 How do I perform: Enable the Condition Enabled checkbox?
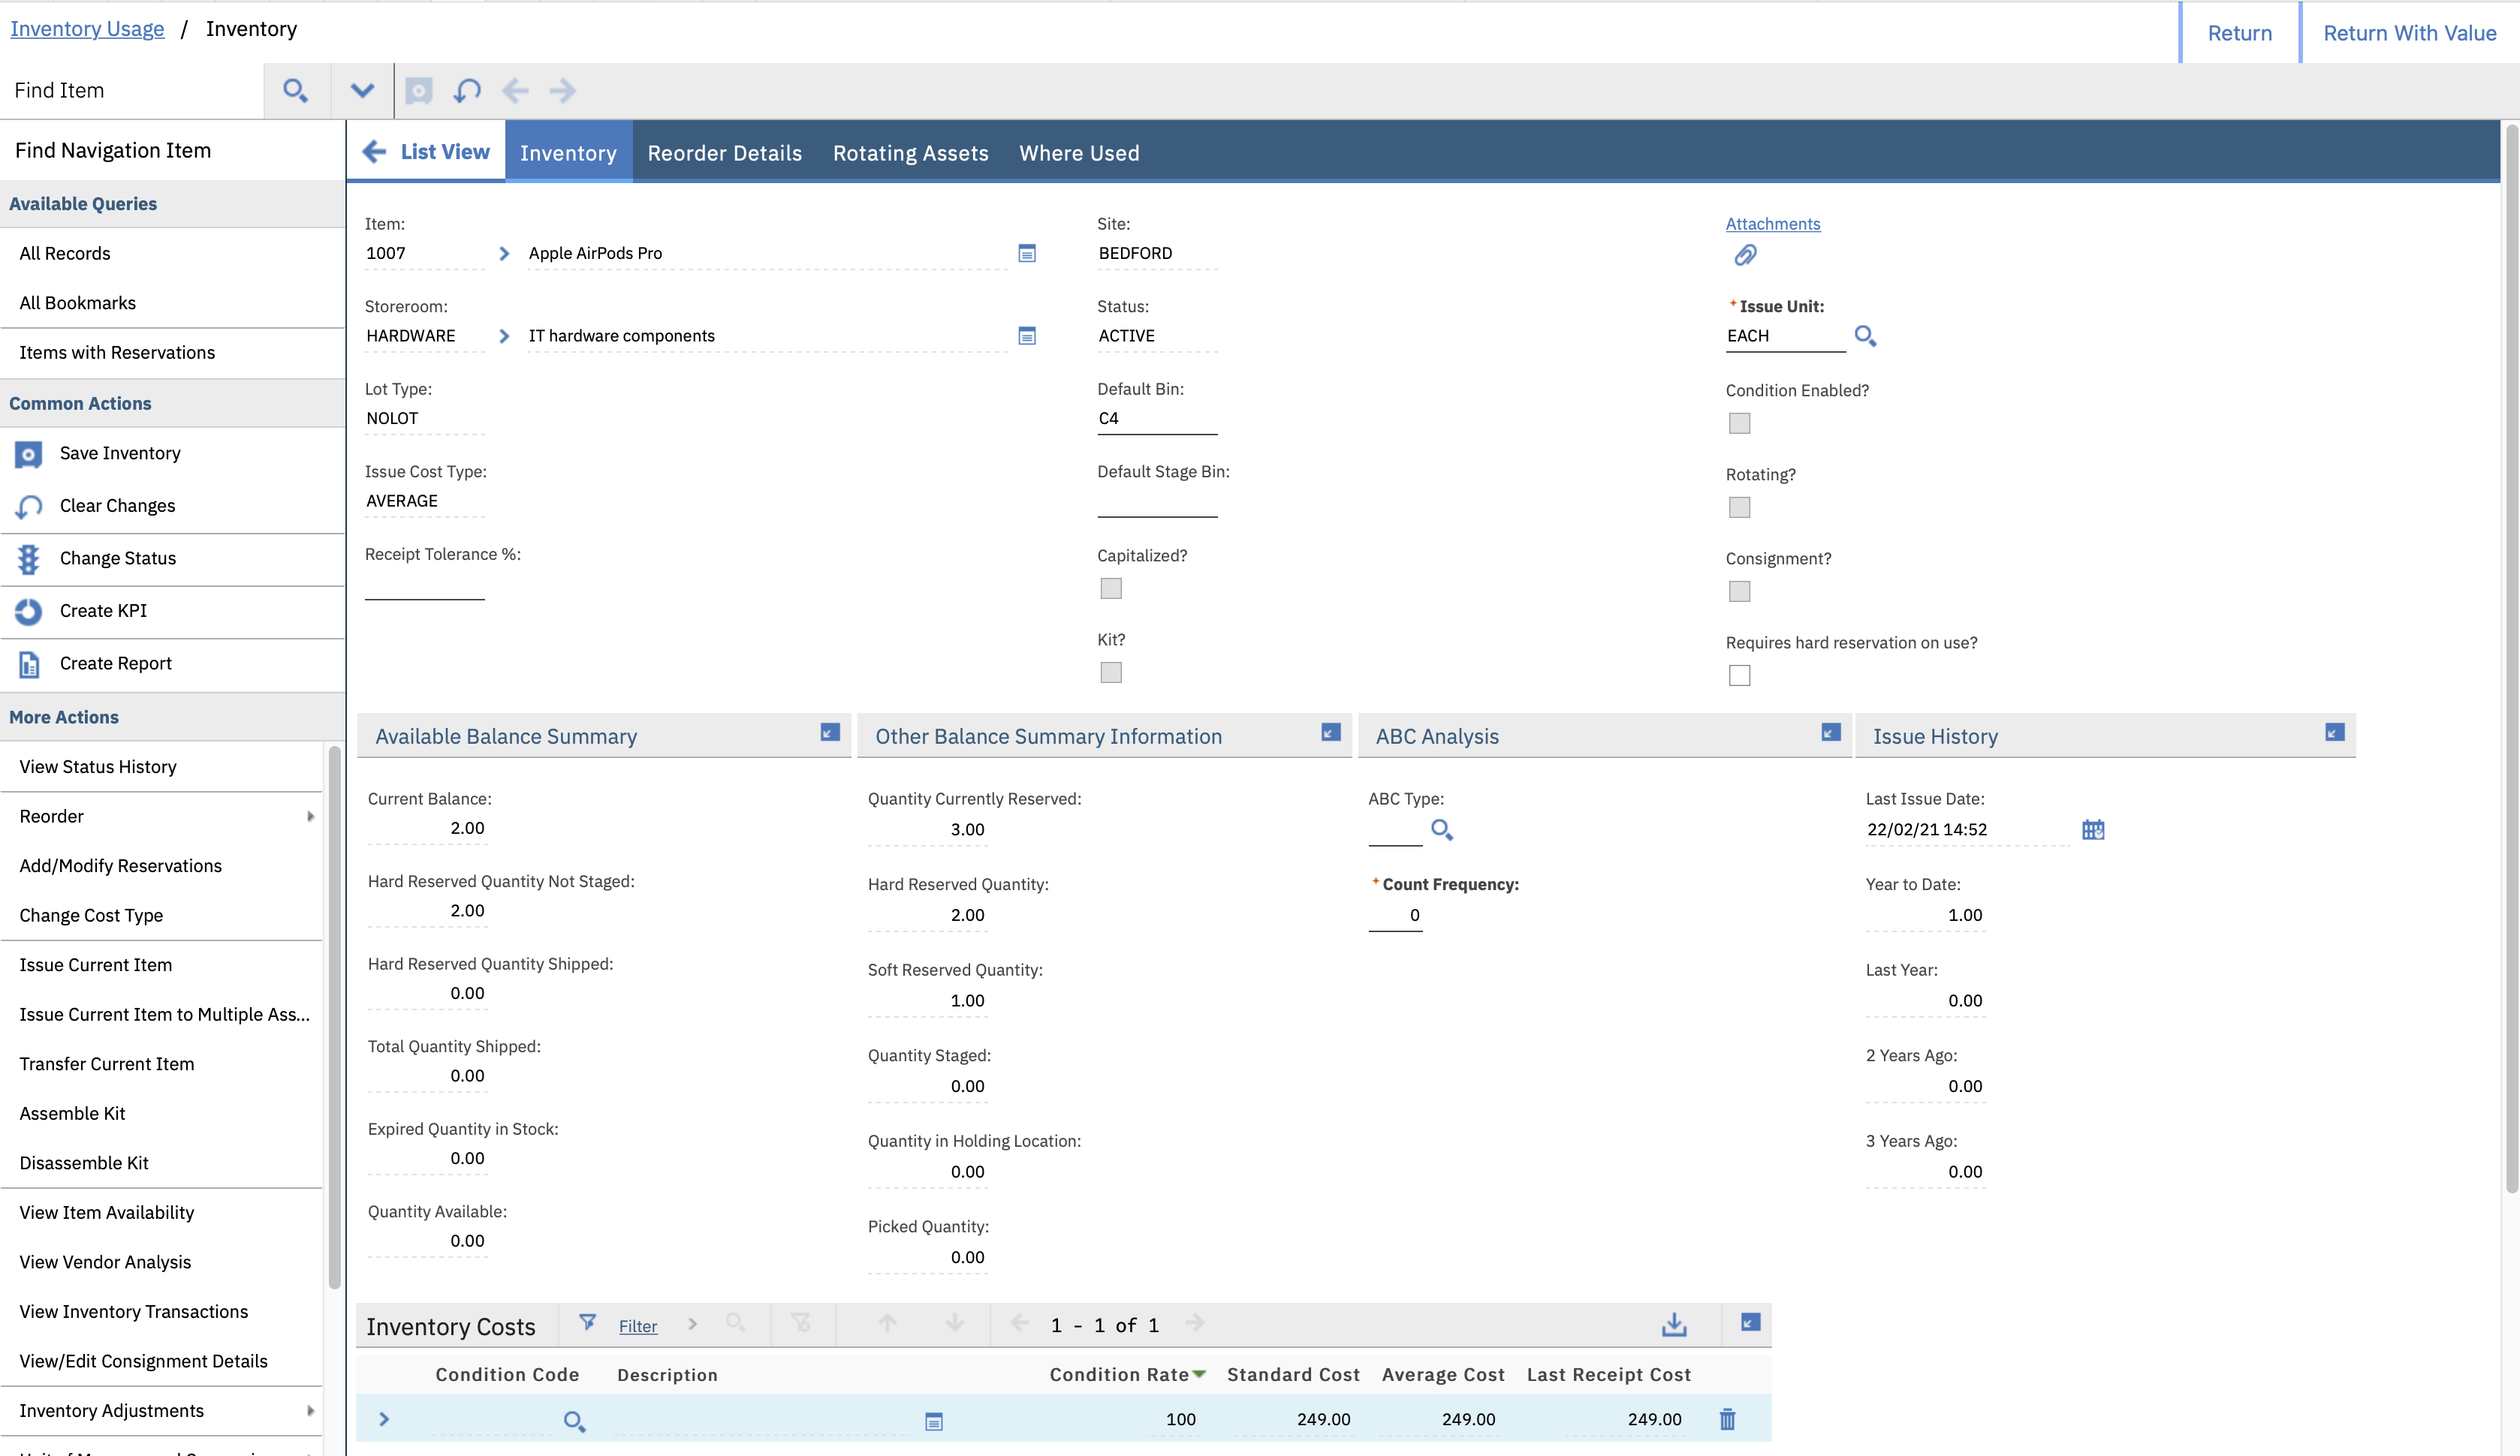coord(1740,424)
